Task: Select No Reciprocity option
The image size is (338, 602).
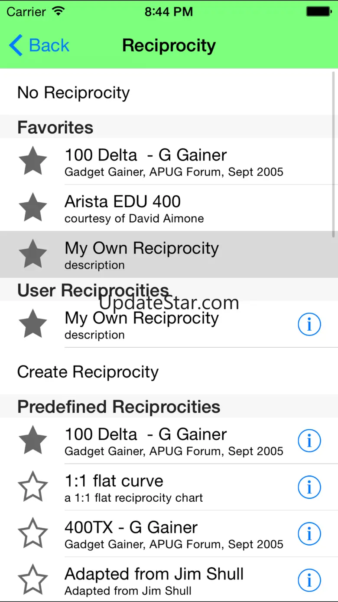Action: click(74, 93)
